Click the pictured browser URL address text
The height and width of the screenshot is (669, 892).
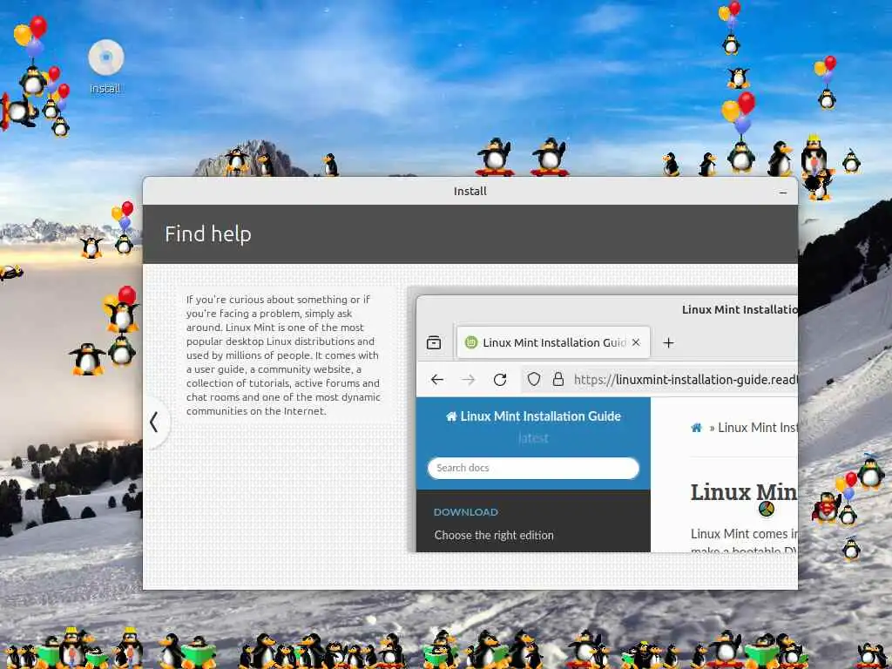tap(686, 380)
